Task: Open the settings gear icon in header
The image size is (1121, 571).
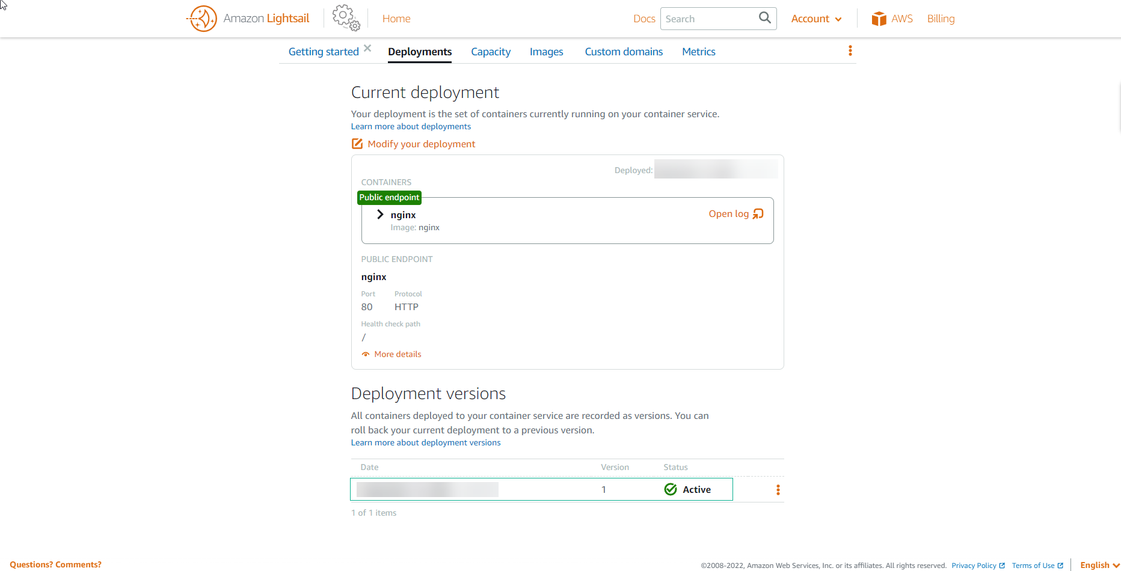Action: [x=346, y=18]
